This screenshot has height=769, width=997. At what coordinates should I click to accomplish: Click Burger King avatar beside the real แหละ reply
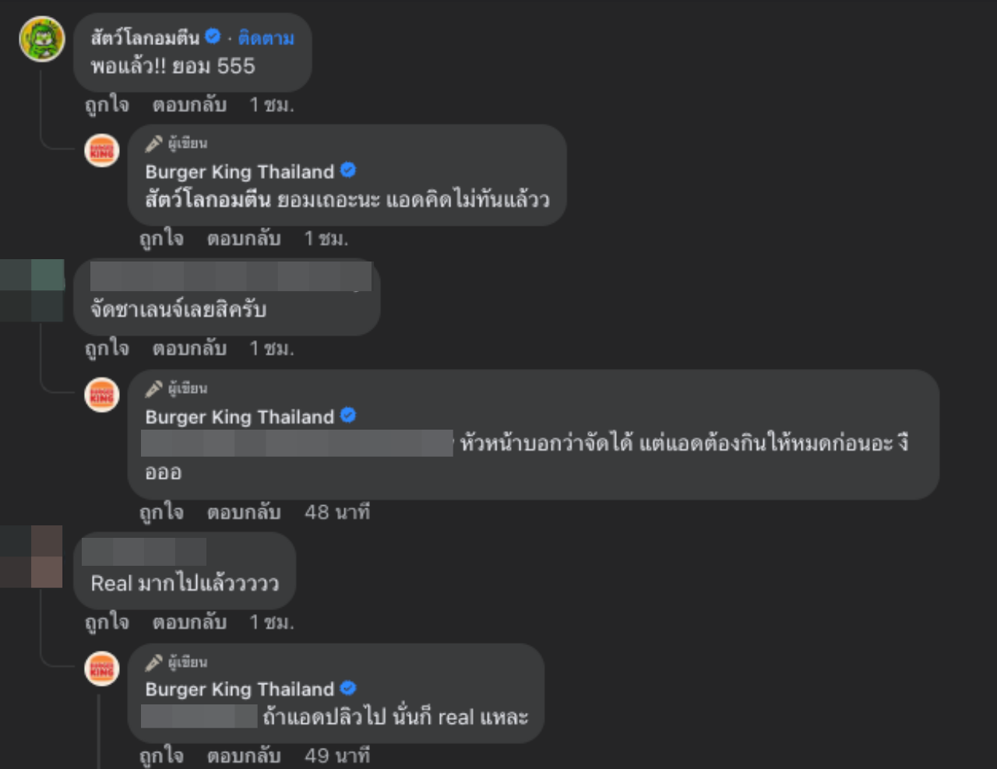pyautogui.click(x=102, y=669)
